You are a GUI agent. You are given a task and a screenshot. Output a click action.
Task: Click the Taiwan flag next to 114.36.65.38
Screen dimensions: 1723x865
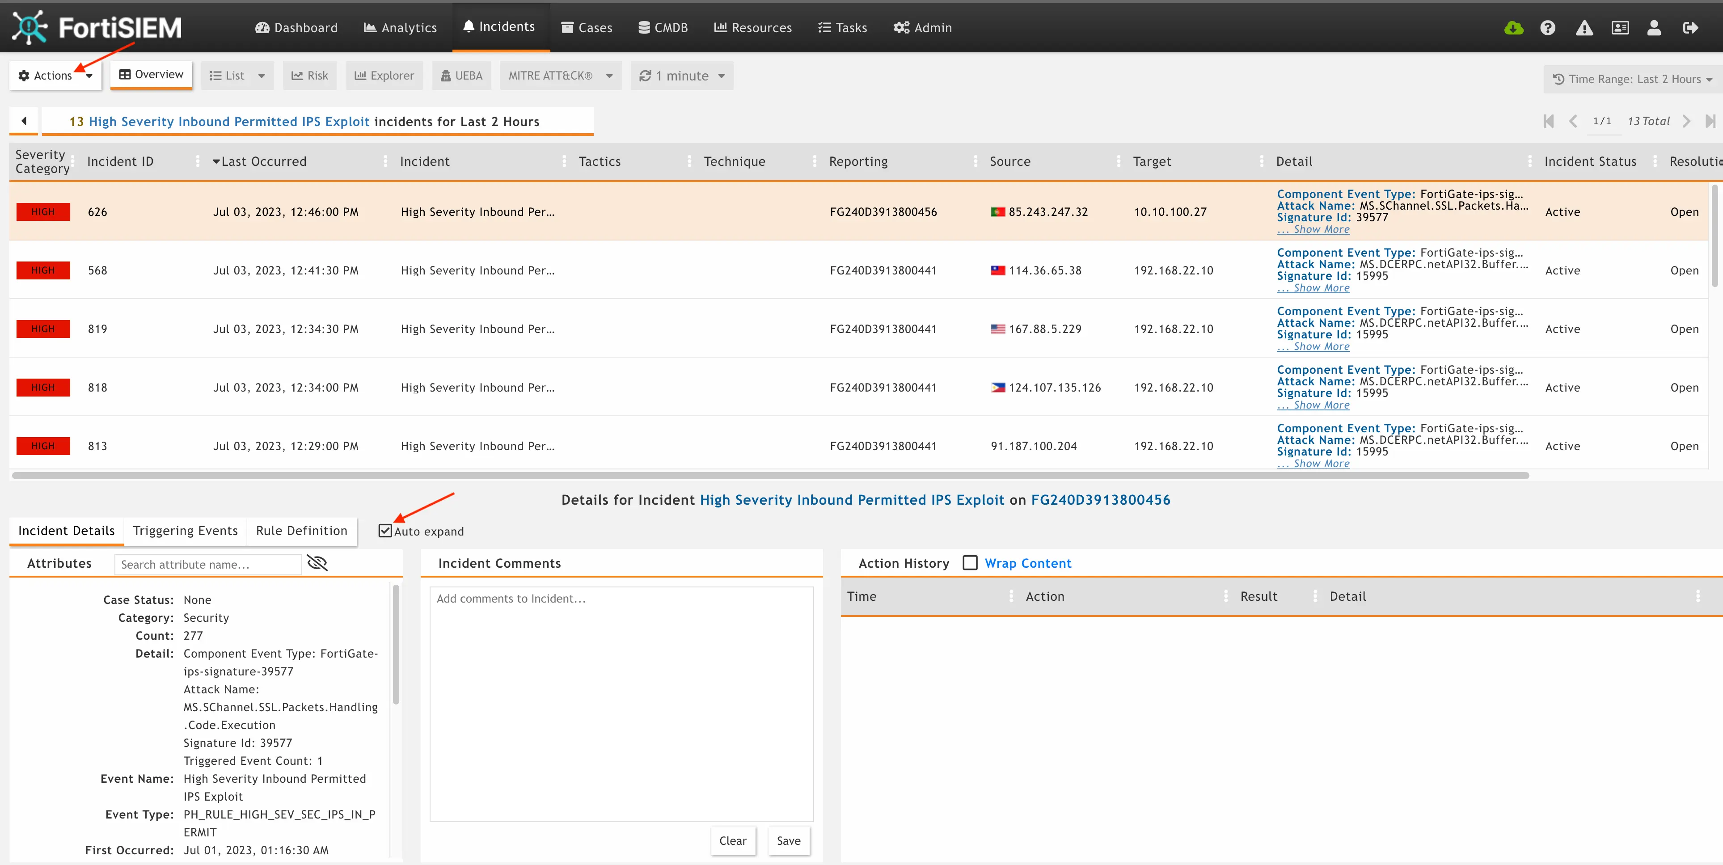[998, 270]
